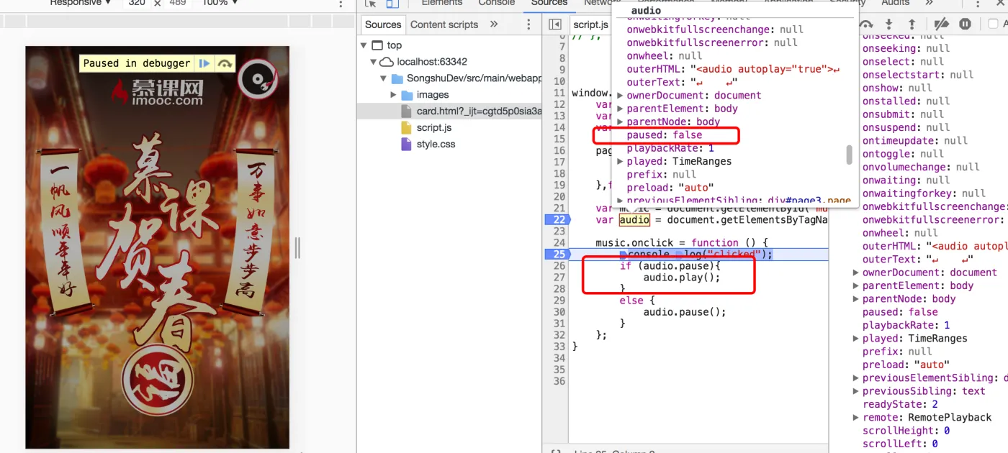1008x453 pixels.
Task: Open Sources panel three-dot menu
Action: pos(528,24)
